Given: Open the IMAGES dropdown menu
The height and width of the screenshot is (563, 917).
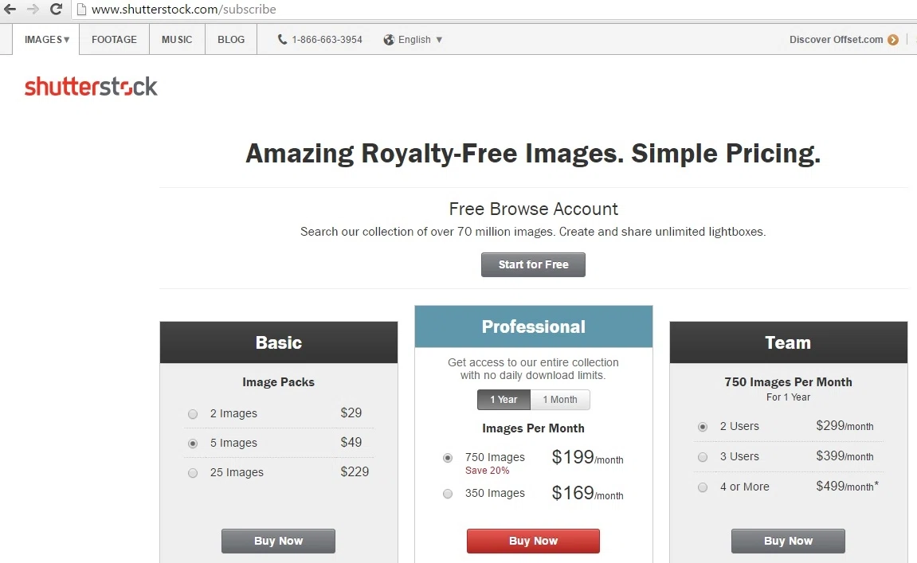Looking at the screenshot, I should [46, 39].
